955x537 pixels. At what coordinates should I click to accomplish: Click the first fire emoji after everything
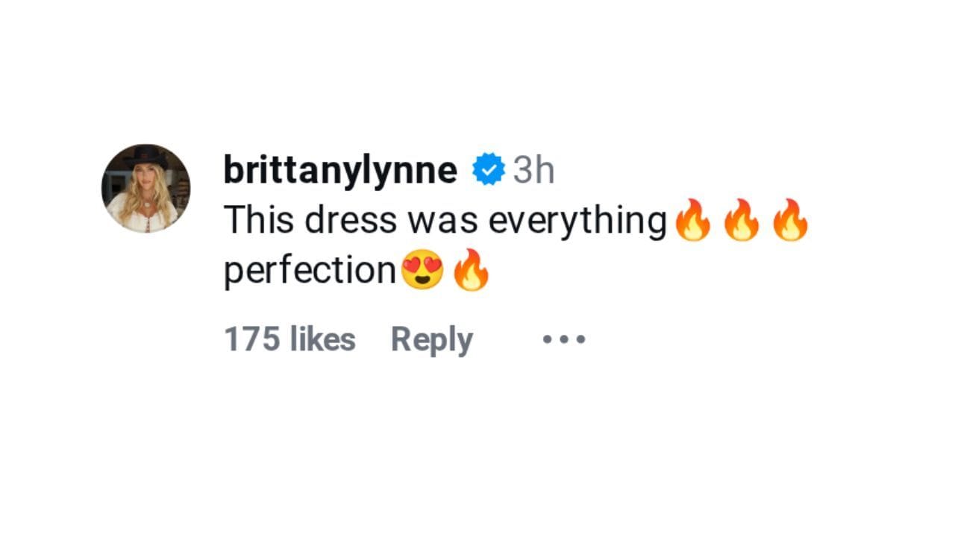692,220
